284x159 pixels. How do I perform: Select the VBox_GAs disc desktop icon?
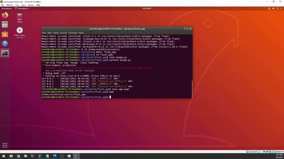point(20,33)
